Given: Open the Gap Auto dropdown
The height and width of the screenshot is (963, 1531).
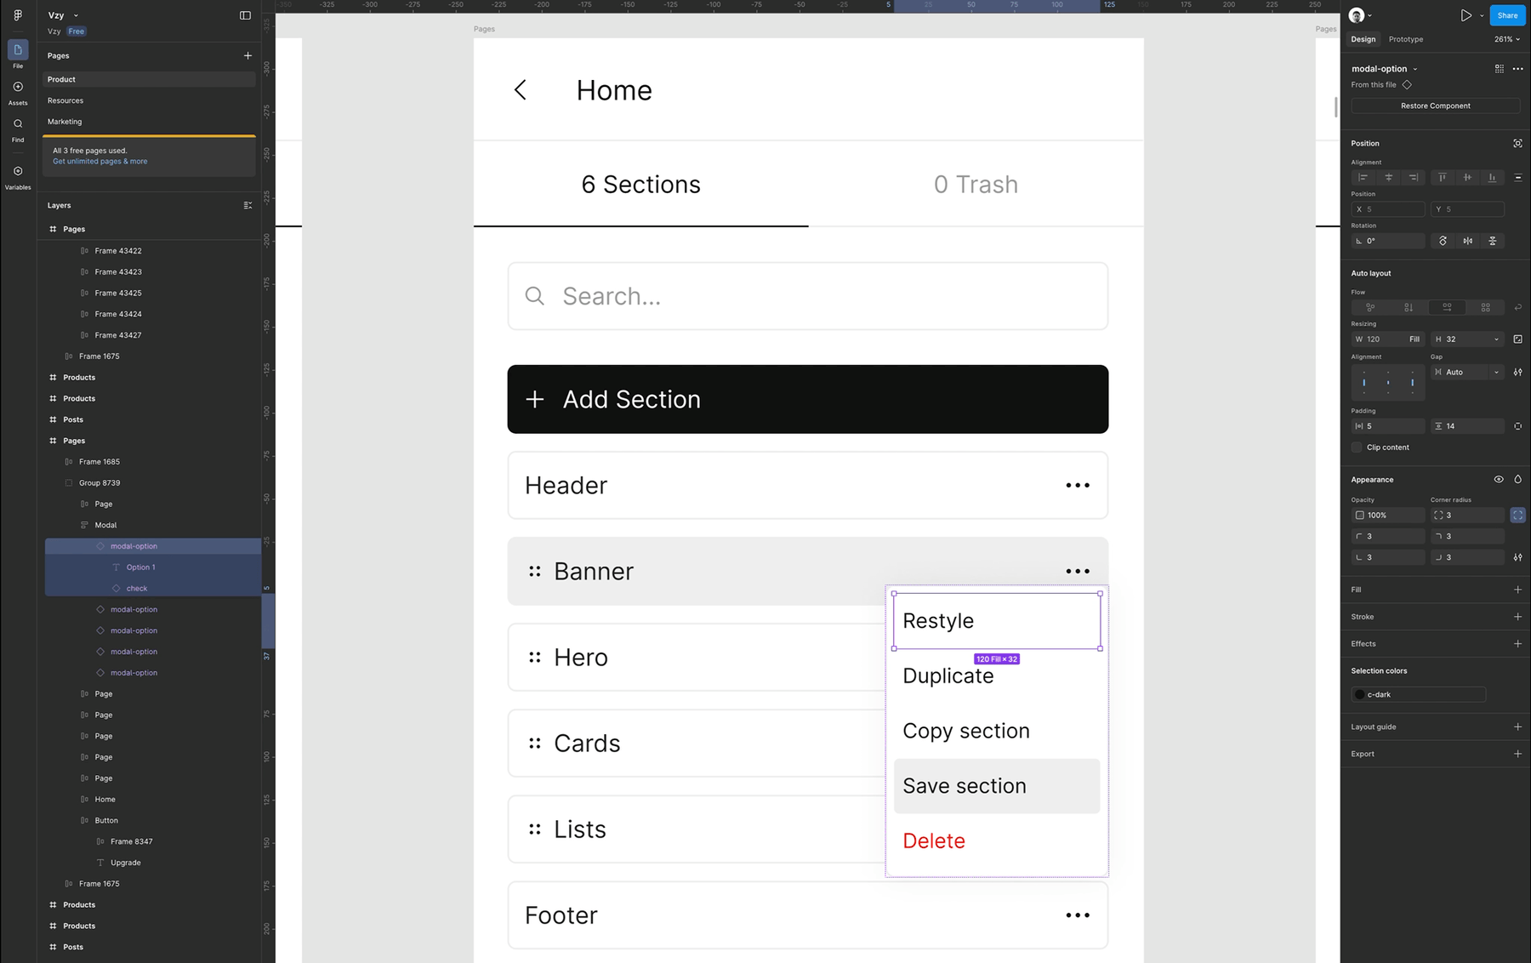Looking at the screenshot, I should click(x=1495, y=373).
